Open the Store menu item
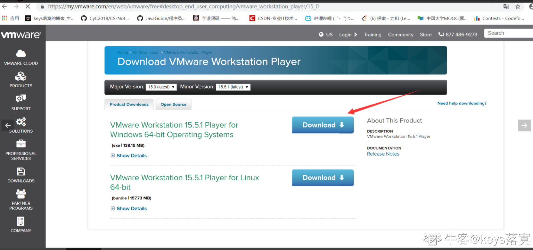 pos(426,35)
